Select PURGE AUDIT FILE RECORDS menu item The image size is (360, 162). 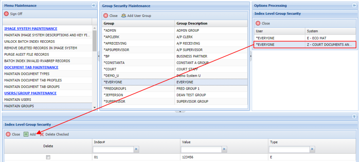[x=47, y=54]
